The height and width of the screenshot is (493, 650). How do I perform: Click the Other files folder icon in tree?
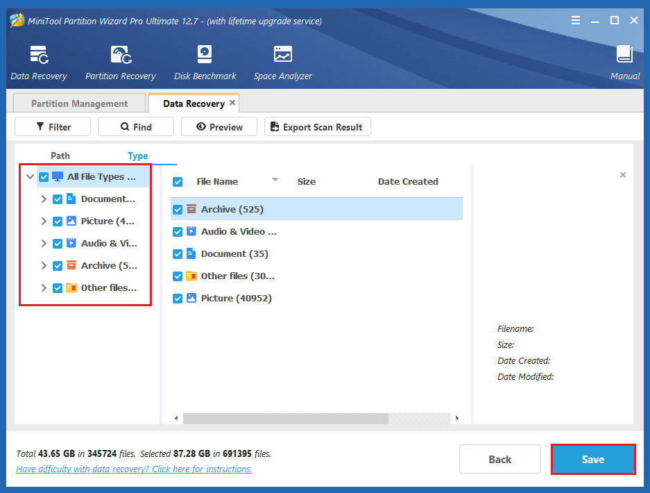[x=71, y=287]
